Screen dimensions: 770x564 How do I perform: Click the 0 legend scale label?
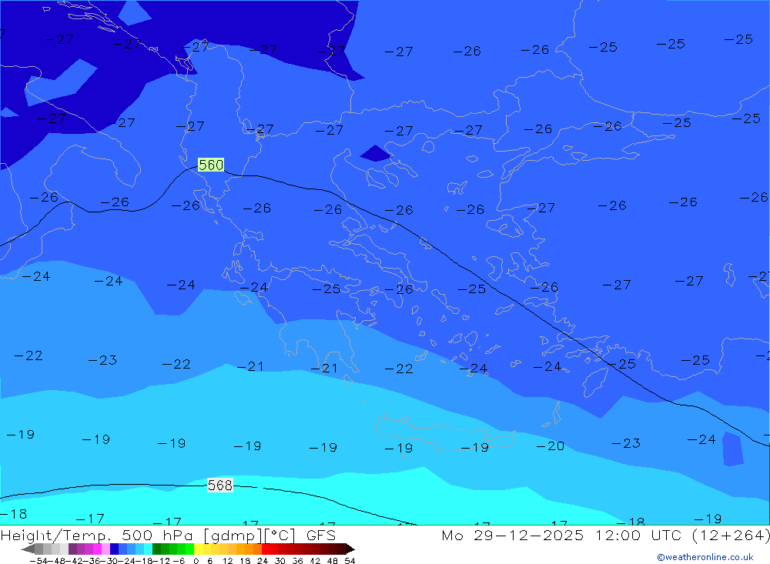point(196,561)
